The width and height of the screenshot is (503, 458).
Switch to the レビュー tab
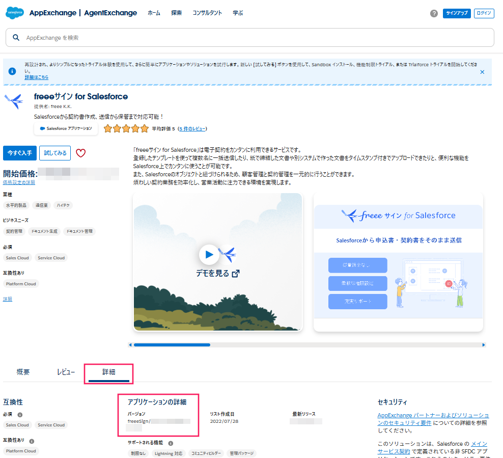tap(66, 372)
